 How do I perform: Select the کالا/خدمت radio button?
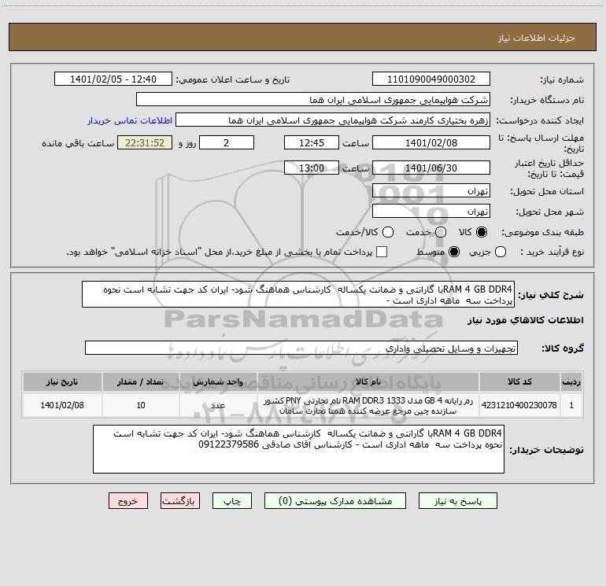coord(388,232)
